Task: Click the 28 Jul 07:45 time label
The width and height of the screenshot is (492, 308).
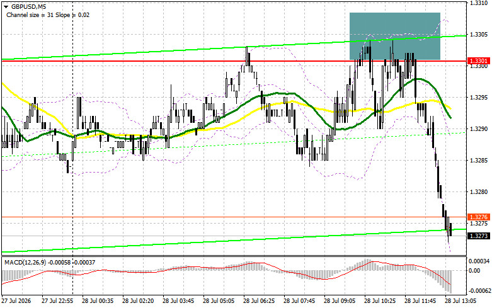Action: [299, 301]
